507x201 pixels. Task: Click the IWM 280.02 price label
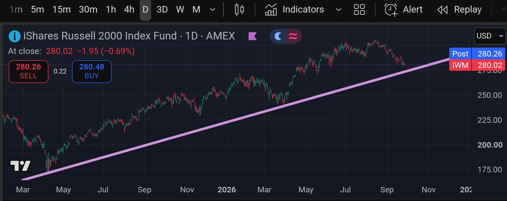click(477, 64)
